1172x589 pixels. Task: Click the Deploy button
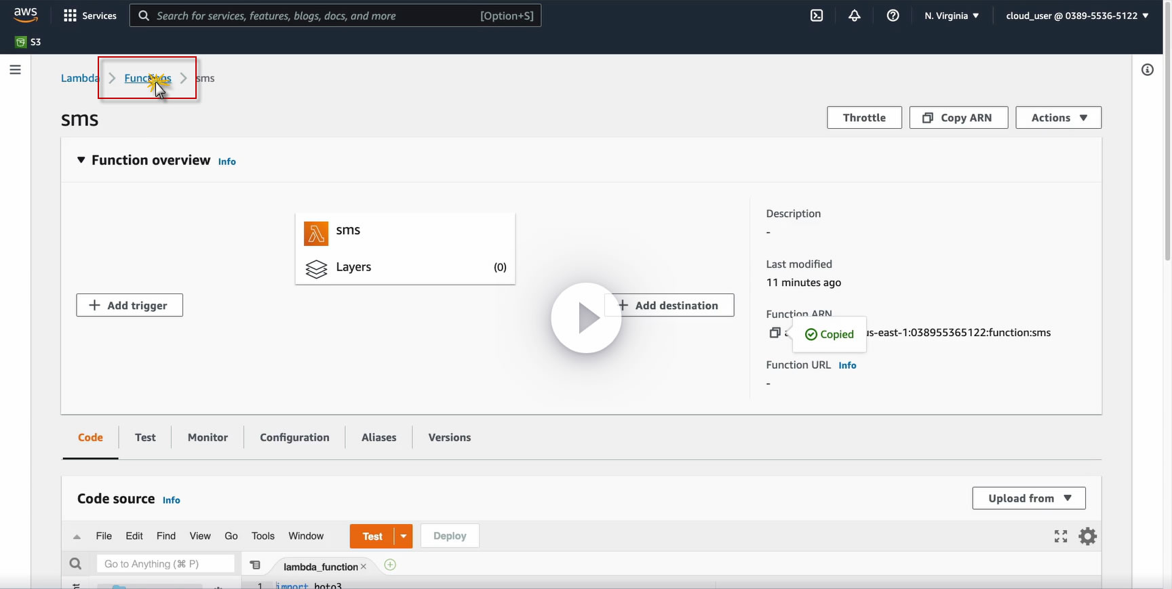point(450,536)
